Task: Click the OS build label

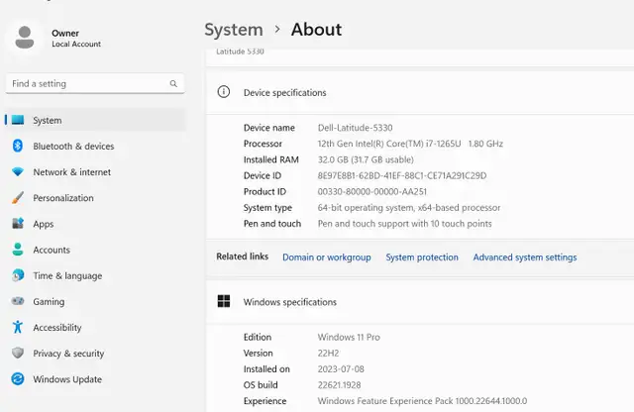Action: click(261, 385)
